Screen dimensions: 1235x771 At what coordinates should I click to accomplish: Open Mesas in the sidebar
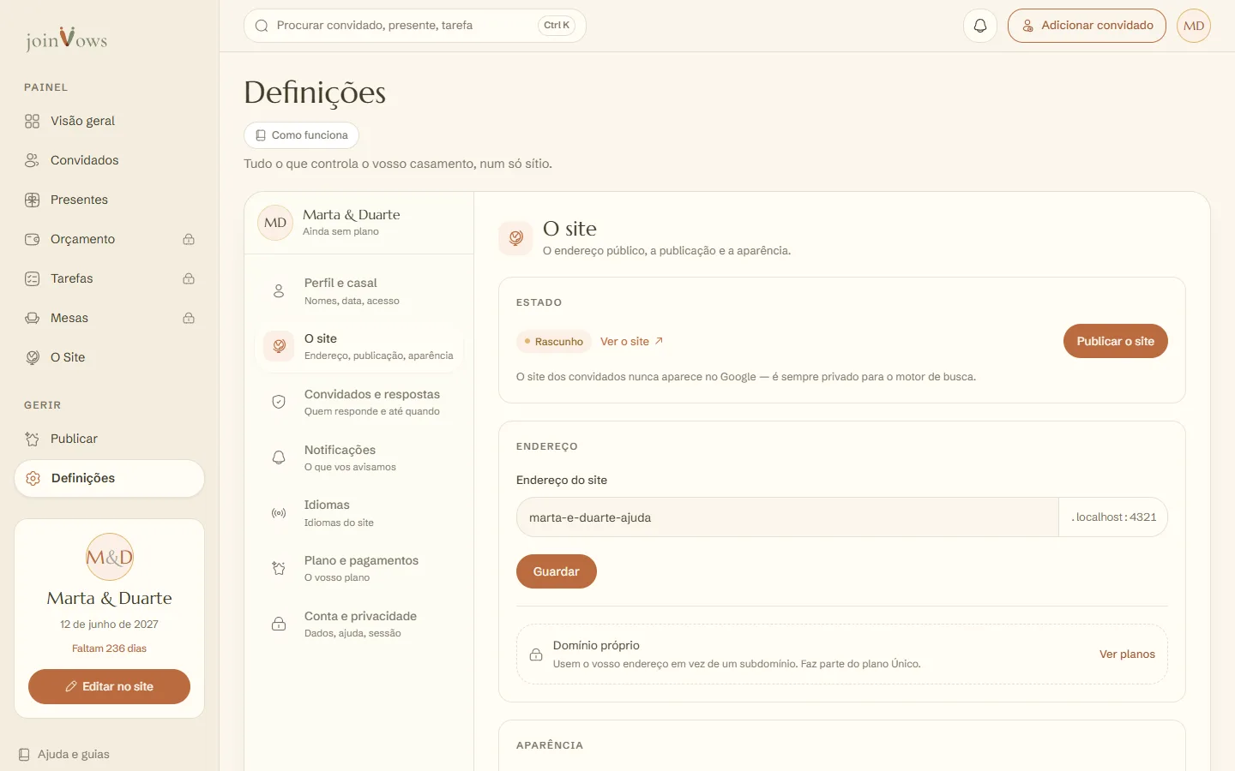(x=109, y=318)
